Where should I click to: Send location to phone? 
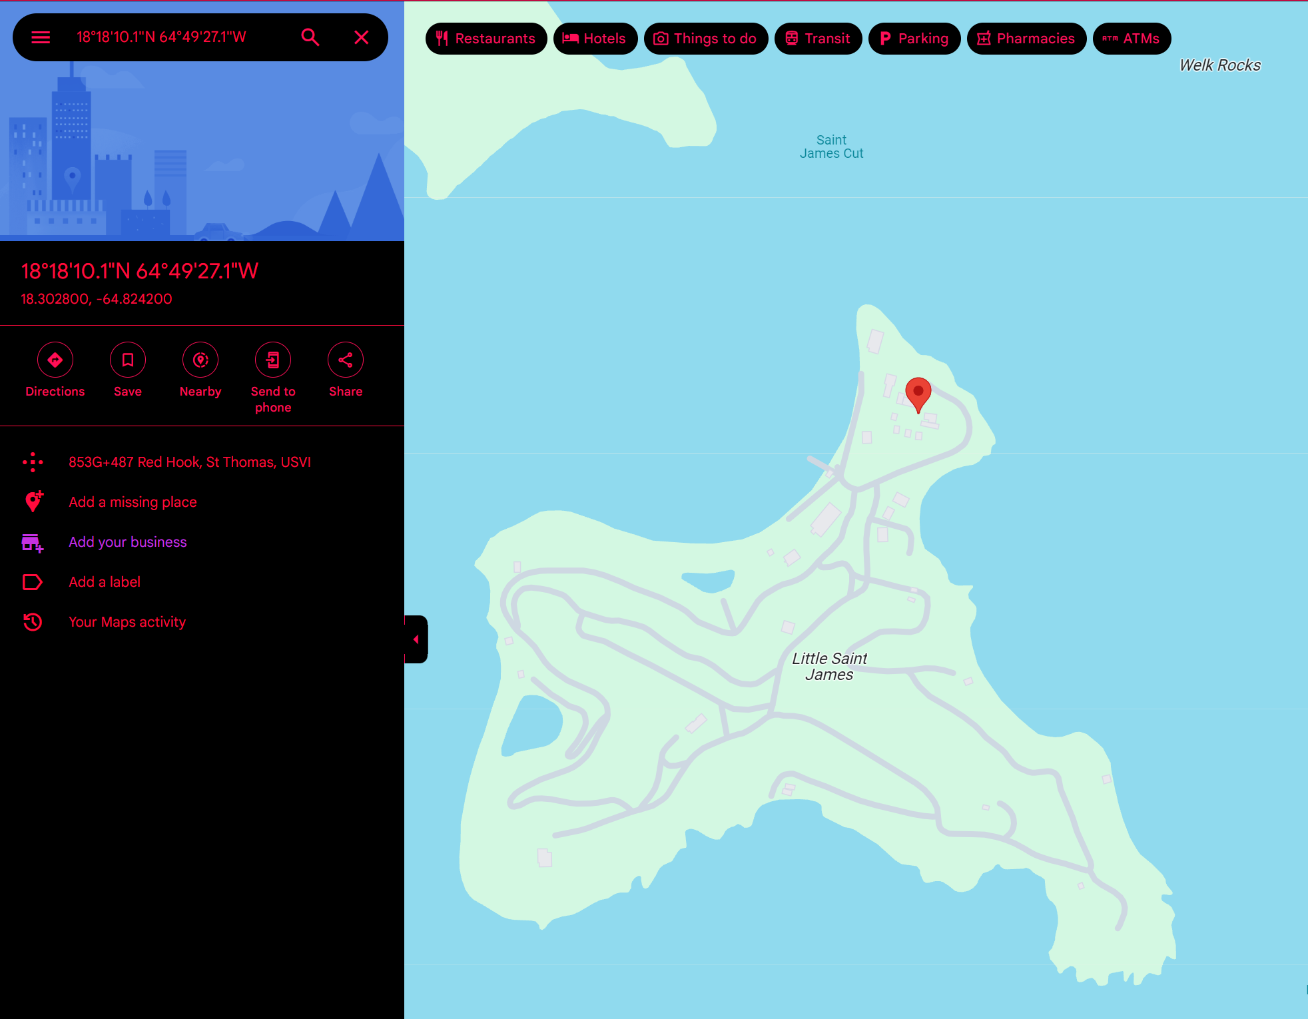coord(273,378)
